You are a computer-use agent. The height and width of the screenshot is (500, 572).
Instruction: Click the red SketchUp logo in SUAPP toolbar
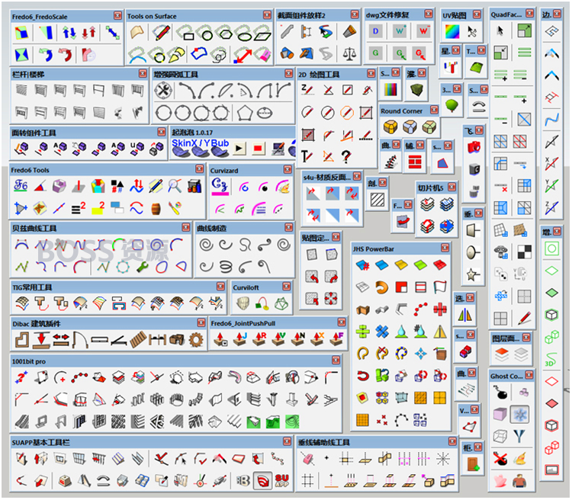[x=262, y=481]
